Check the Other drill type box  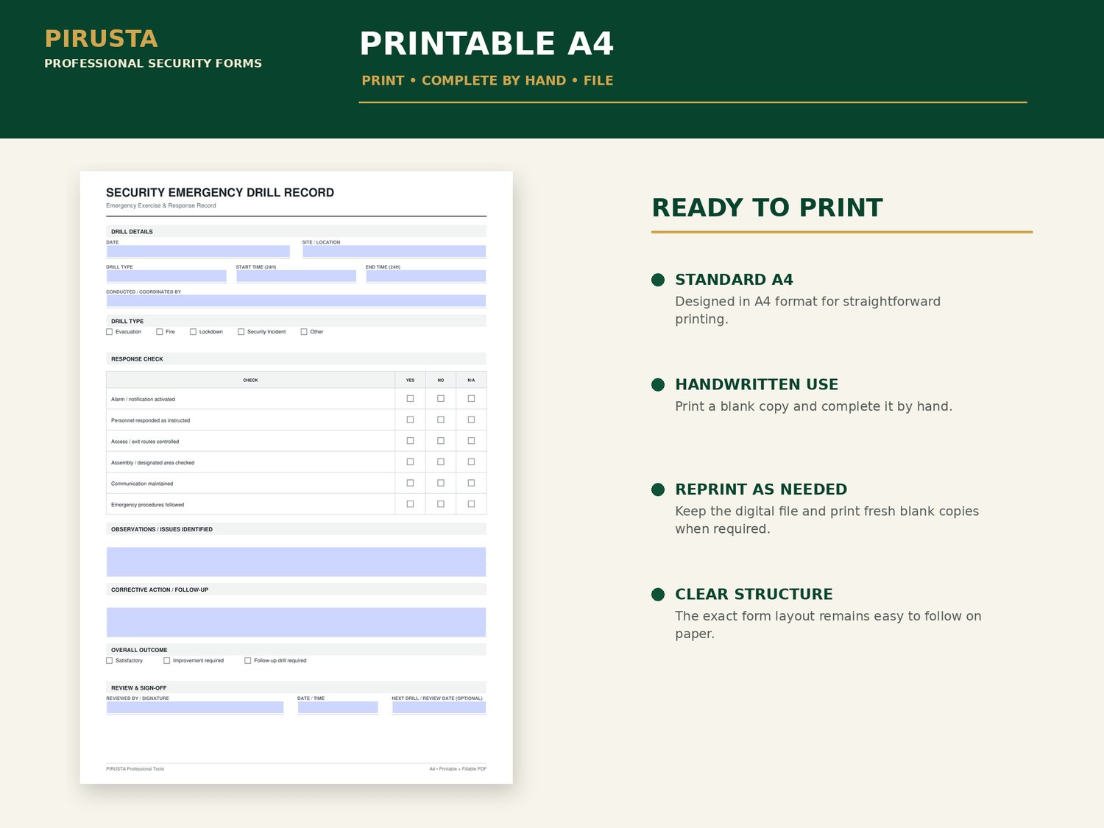[304, 332]
